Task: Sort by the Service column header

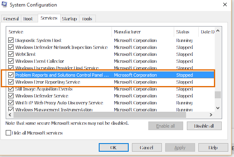Action: tap(59, 32)
